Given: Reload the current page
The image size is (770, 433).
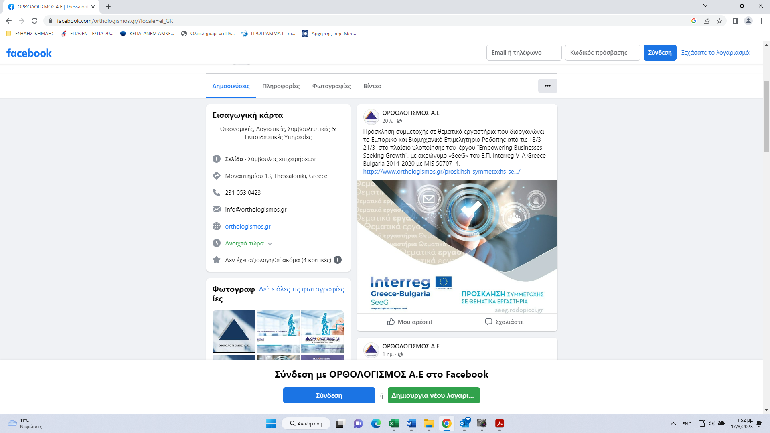Looking at the screenshot, I should tap(34, 21).
